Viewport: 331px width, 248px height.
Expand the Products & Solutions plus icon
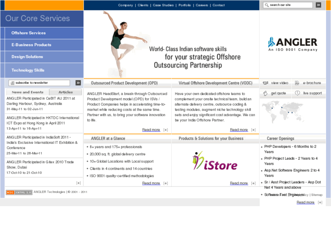pos(253,183)
